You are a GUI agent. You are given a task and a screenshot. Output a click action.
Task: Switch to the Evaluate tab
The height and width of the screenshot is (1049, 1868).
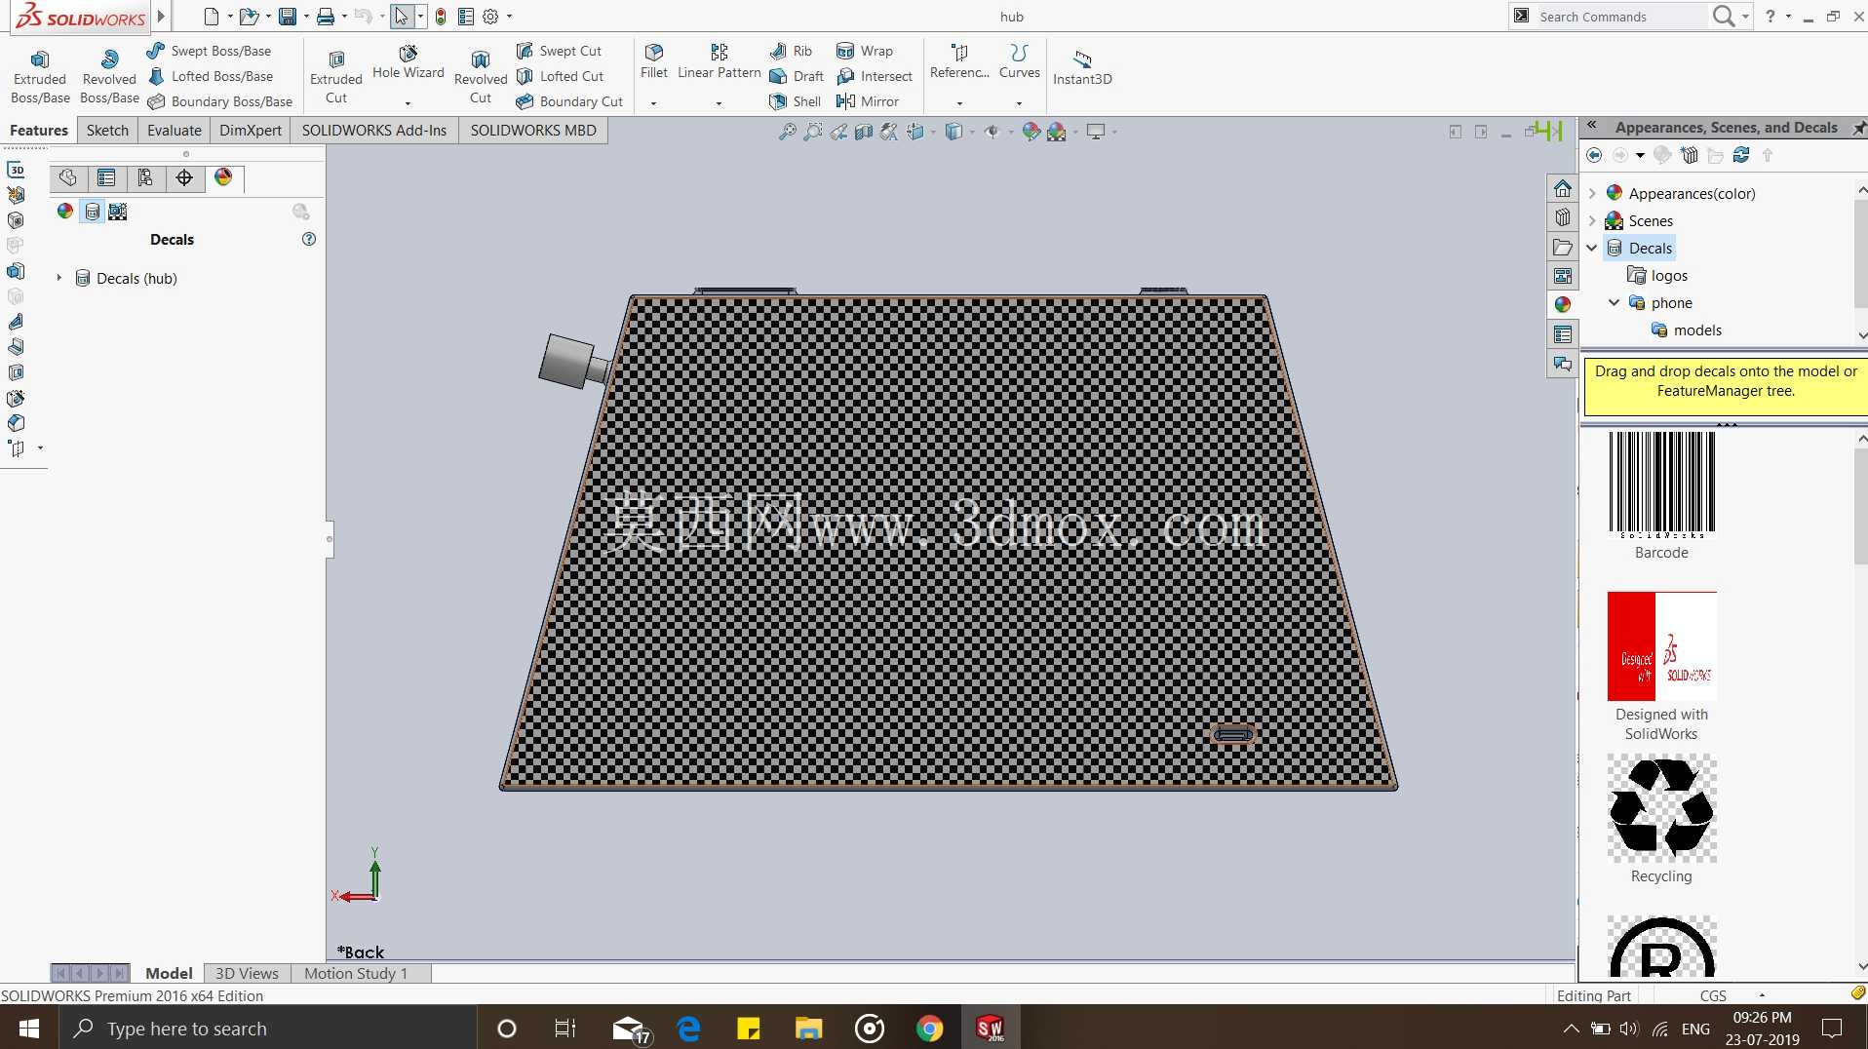(x=175, y=130)
